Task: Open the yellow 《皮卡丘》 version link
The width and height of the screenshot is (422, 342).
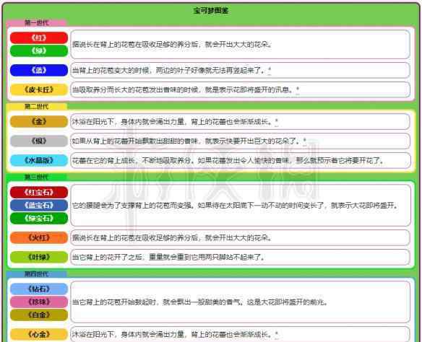Action: coord(39,89)
